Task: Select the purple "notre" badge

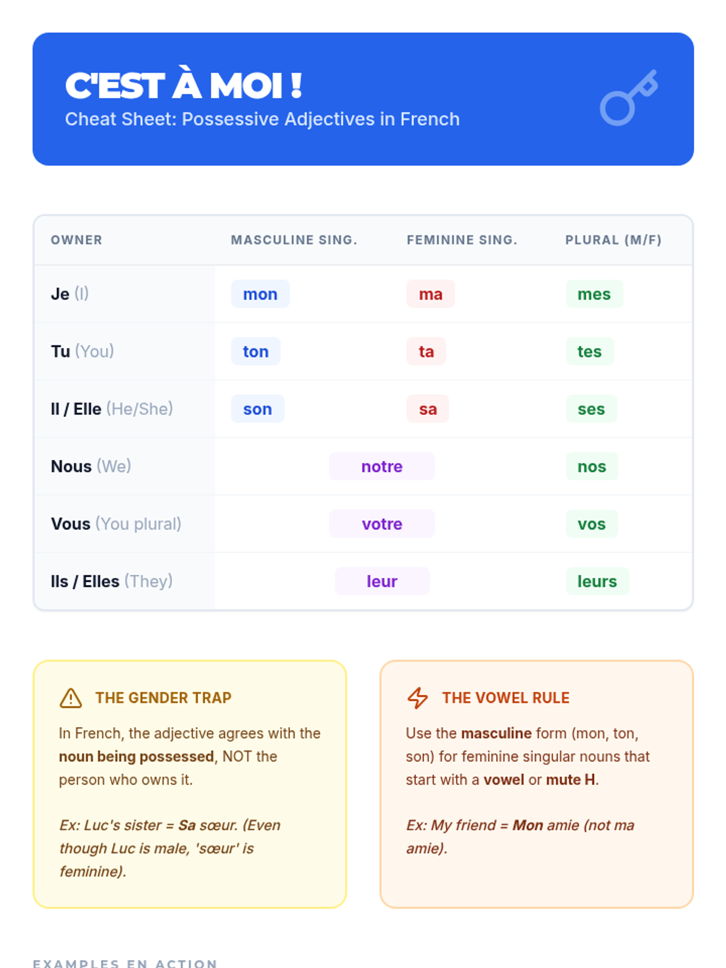Action: pyautogui.click(x=382, y=466)
